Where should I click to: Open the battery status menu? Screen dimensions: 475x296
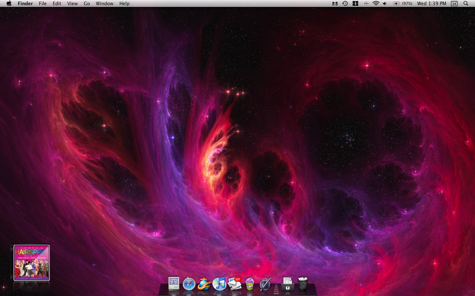tap(396, 4)
